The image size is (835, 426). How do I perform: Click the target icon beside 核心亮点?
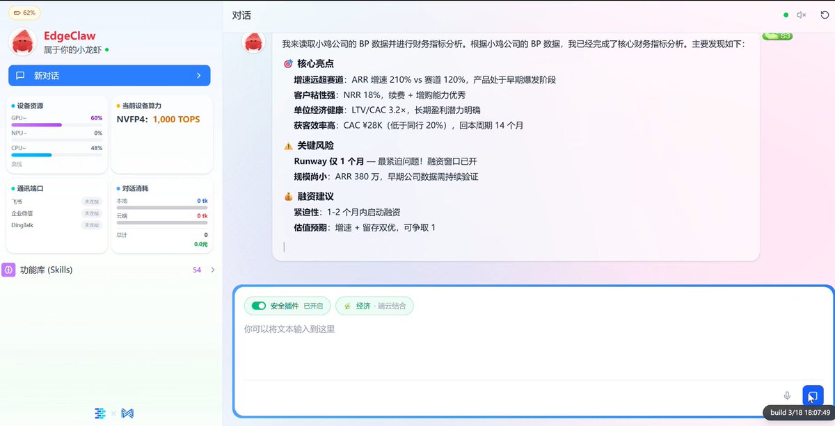click(288, 64)
